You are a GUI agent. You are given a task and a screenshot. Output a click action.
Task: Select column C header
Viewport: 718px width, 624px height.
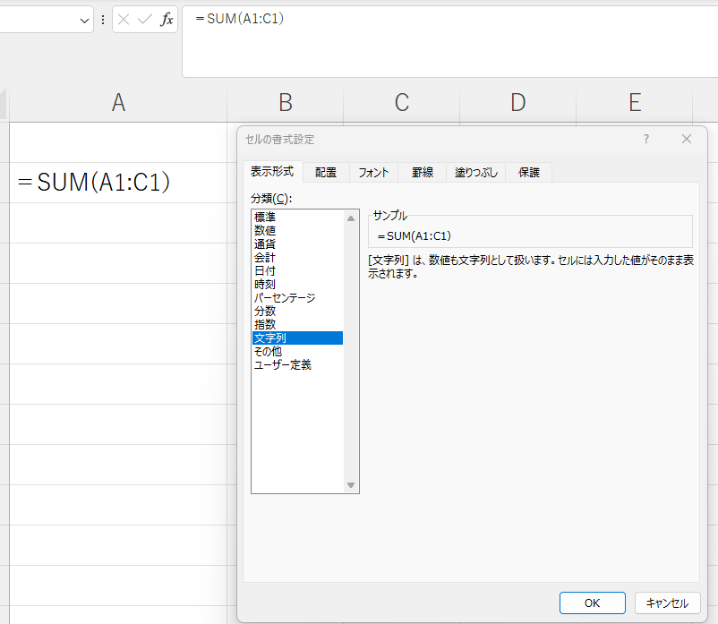[402, 103]
